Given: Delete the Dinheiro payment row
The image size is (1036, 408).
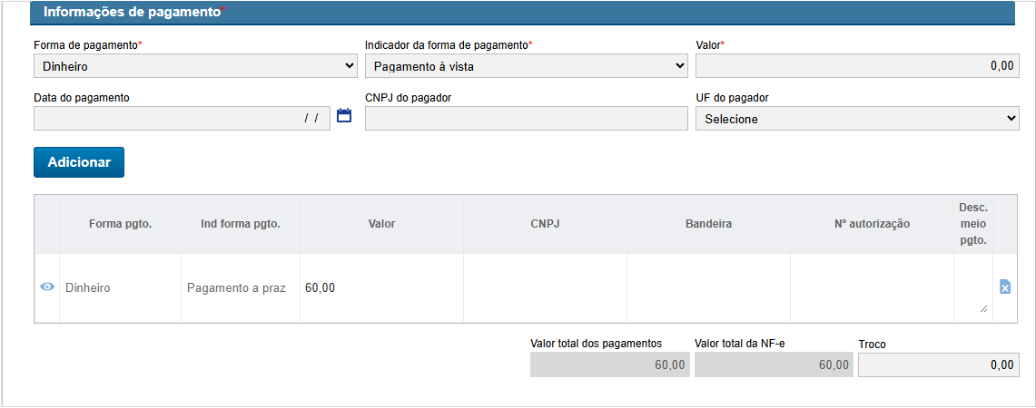Looking at the screenshot, I should [1005, 287].
